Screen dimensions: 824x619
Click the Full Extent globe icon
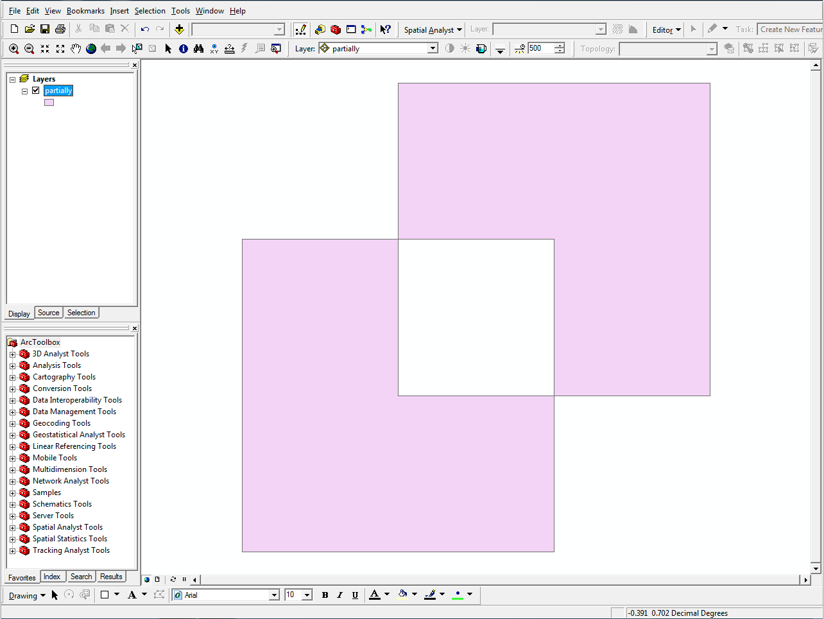91,49
